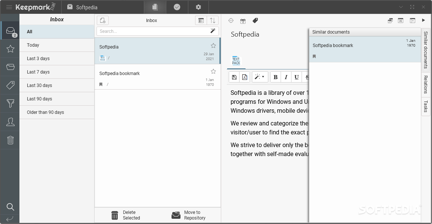The image size is (432, 224).
Task: Click the sort order arrows button
Action: [x=213, y=21]
